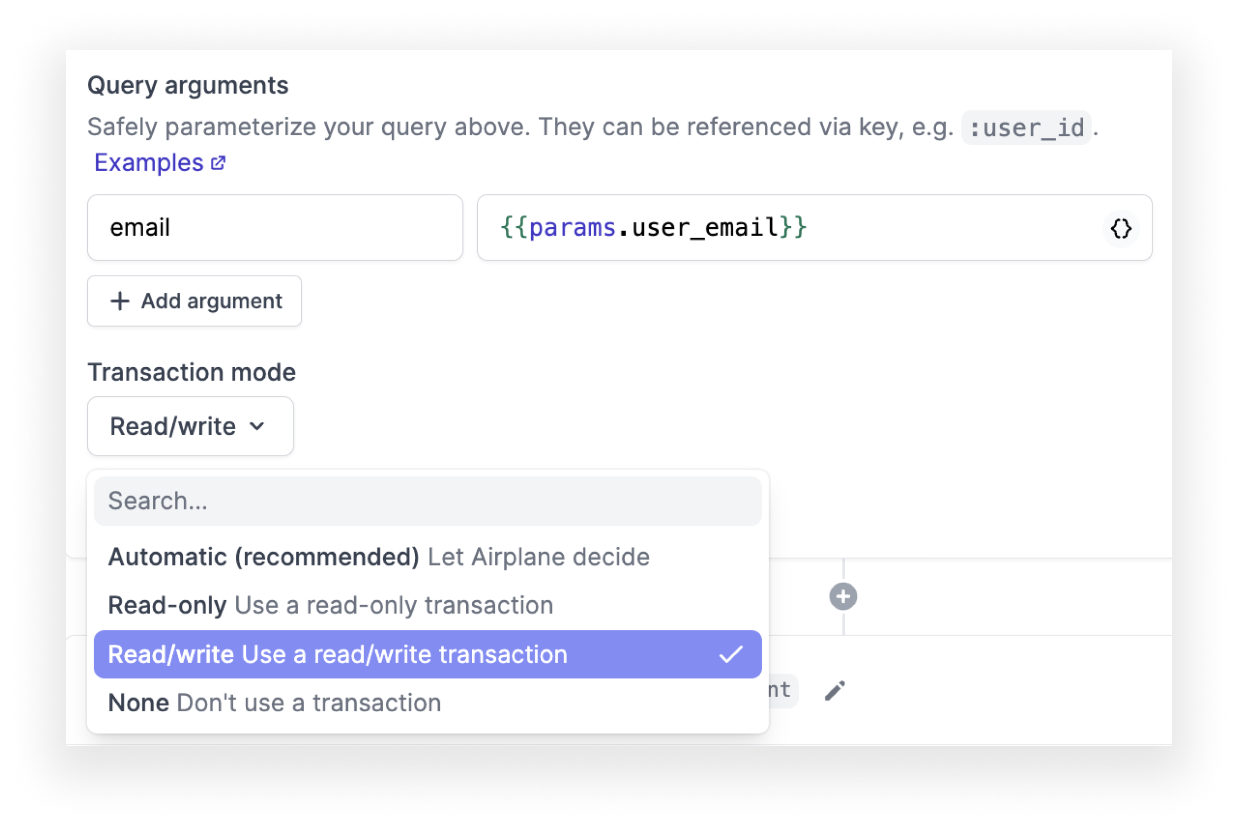Click the checkmark on Read/write option
The height and width of the screenshot is (828, 1238).
731,654
